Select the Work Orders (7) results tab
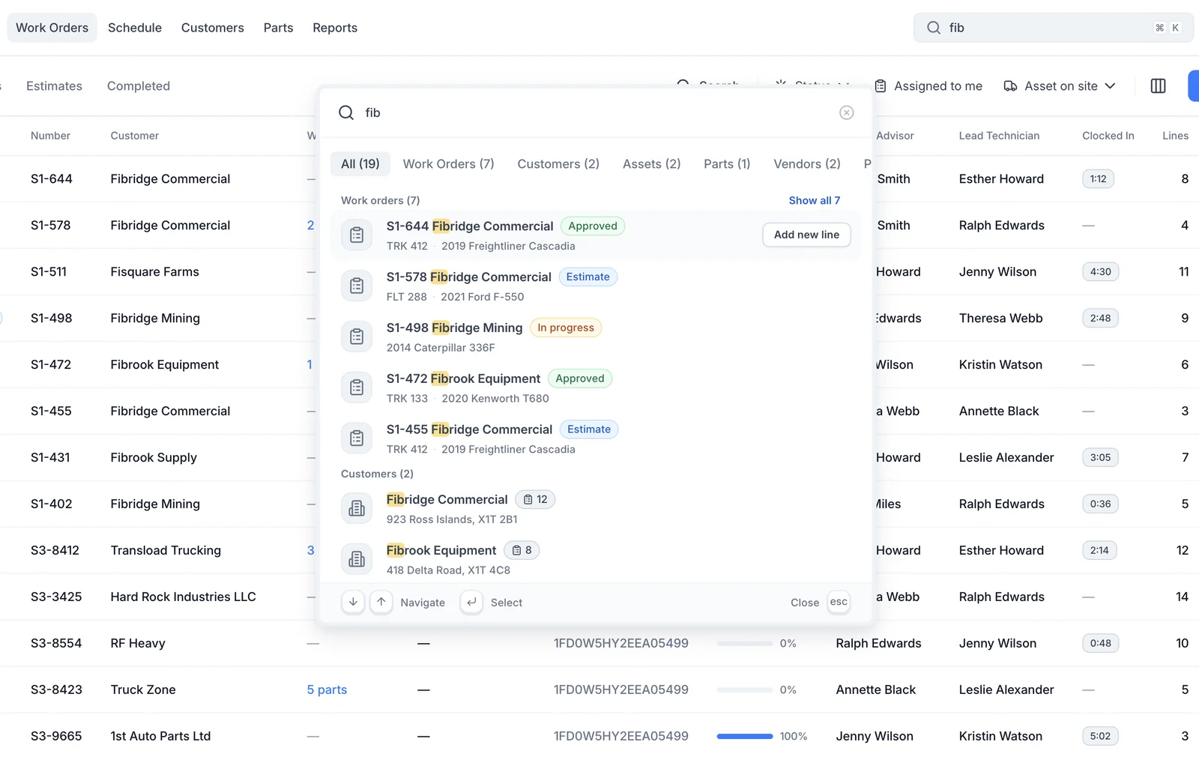The width and height of the screenshot is (1199, 757). tap(448, 163)
